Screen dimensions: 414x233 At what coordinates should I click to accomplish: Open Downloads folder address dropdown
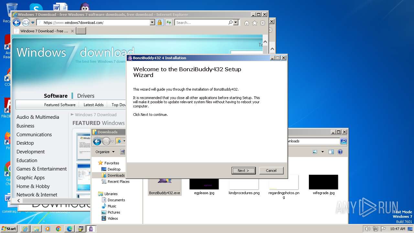[x=124, y=141]
